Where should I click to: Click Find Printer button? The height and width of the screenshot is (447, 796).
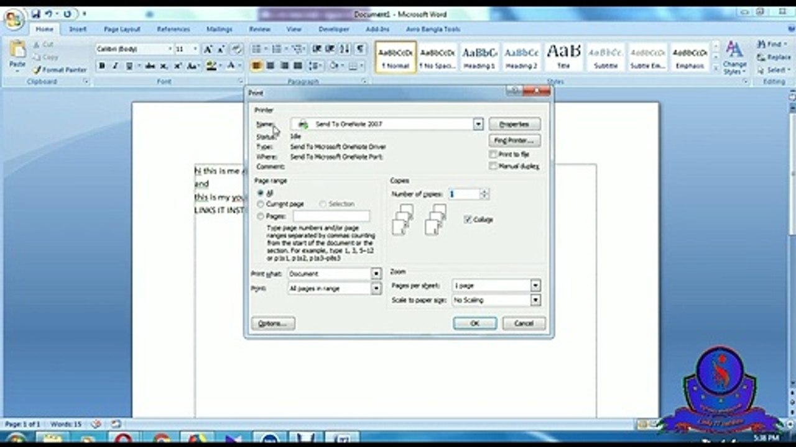(514, 140)
